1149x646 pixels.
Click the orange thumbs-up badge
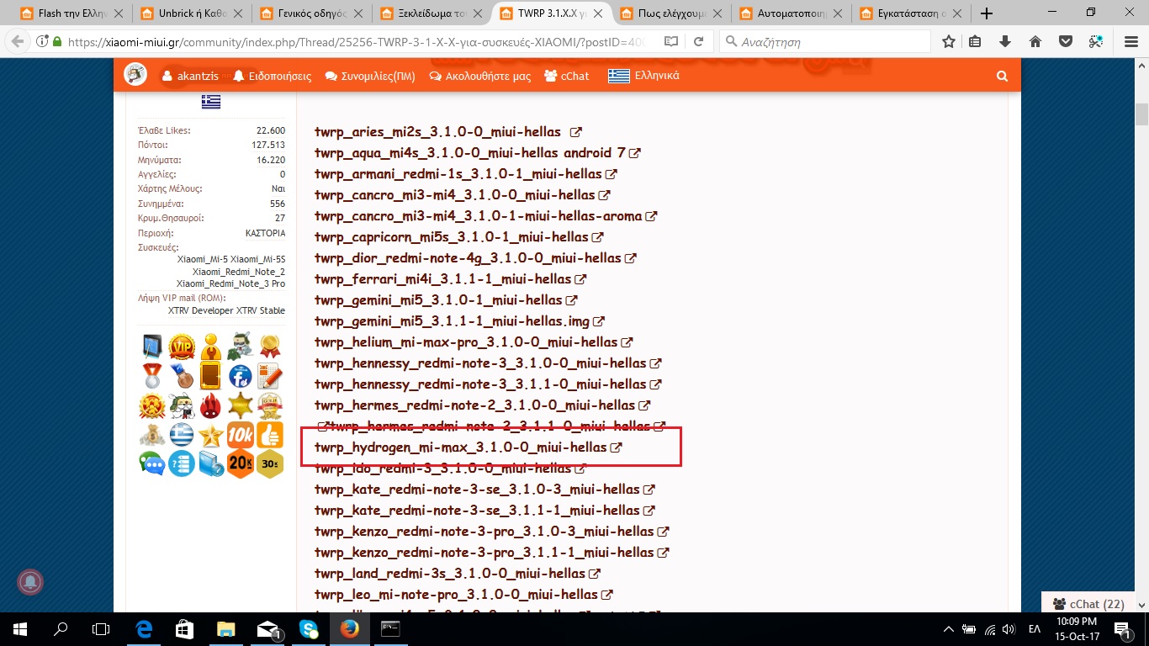coord(270,434)
